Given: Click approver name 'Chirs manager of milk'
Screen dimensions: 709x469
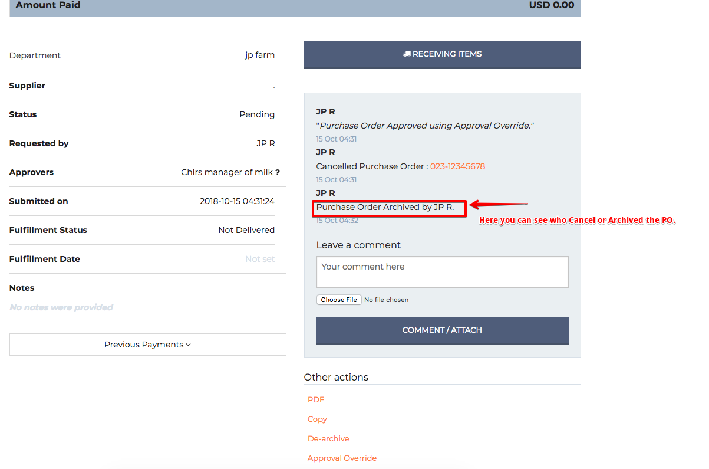Looking at the screenshot, I should pyautogui.click(x=226, y=173).
